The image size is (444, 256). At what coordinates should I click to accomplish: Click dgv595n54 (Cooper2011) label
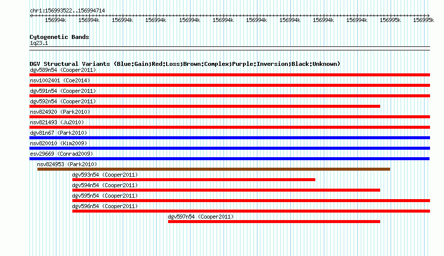tap(105, 196)
